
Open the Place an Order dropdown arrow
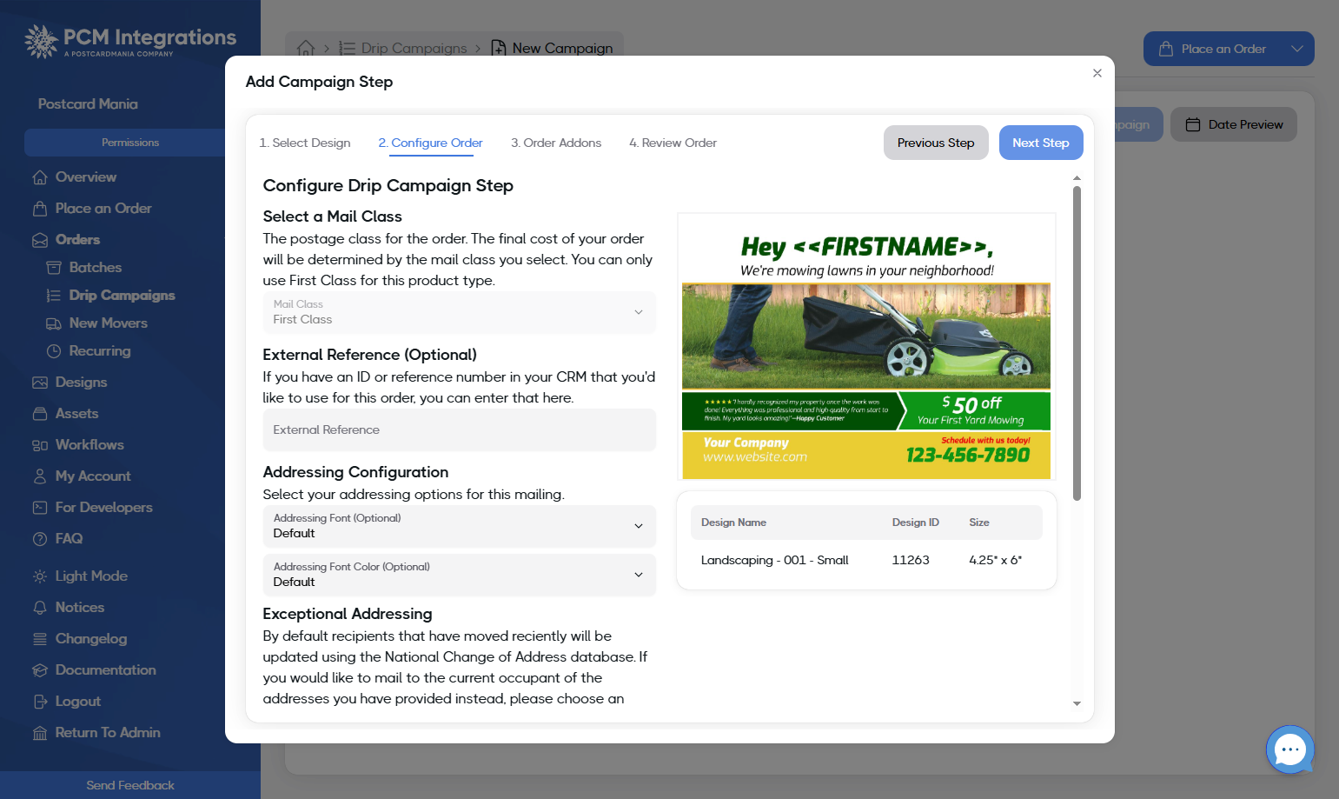coord(1296,49)
